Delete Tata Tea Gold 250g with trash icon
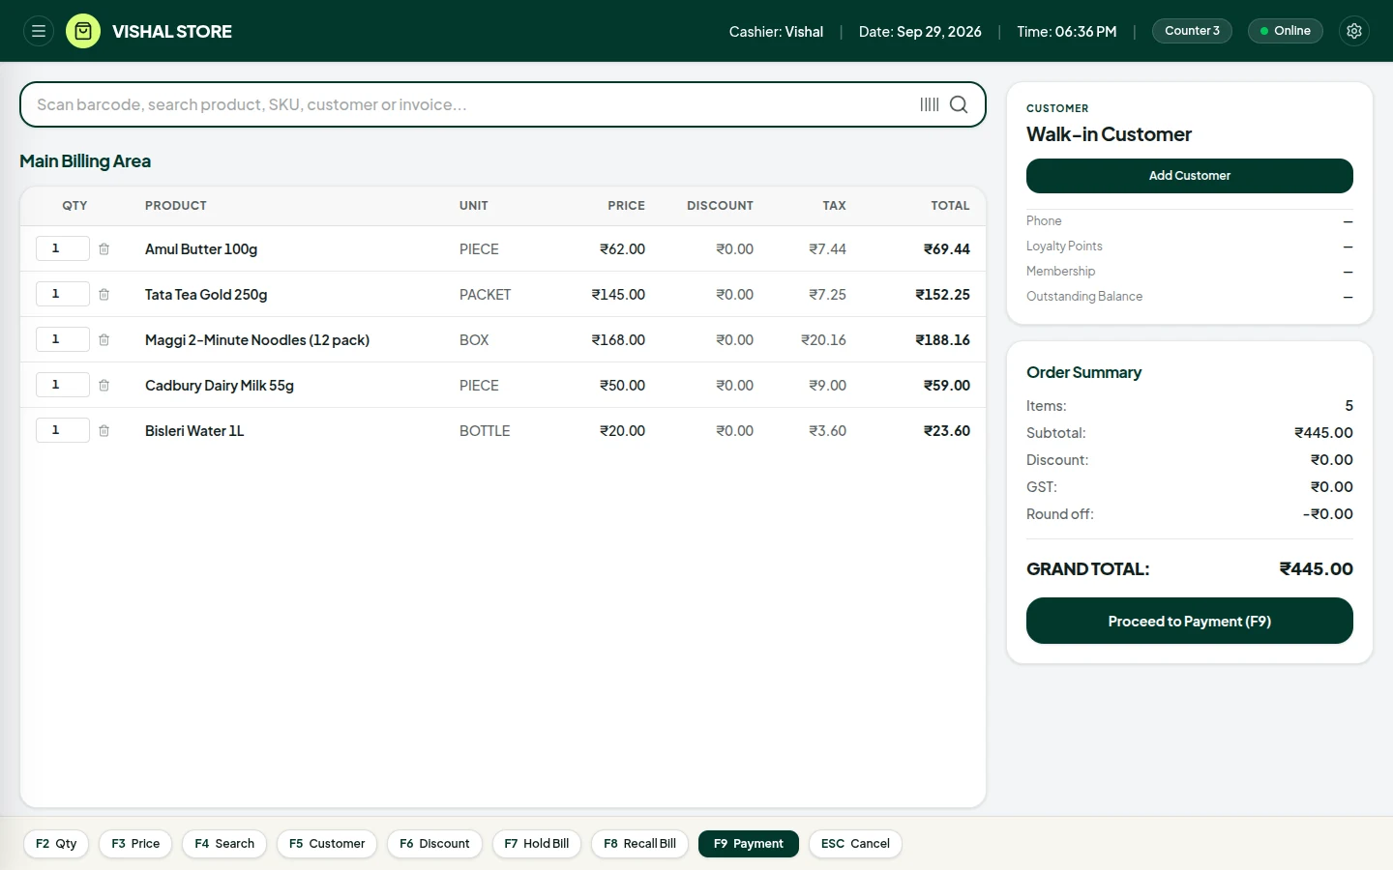 click(x=104, y=294)
